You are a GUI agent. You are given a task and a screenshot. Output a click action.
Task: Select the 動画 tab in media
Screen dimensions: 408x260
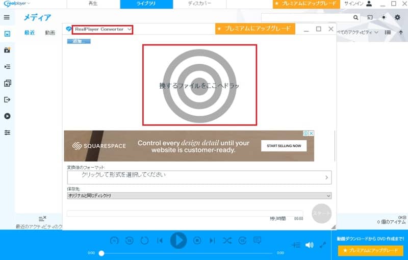50,33
